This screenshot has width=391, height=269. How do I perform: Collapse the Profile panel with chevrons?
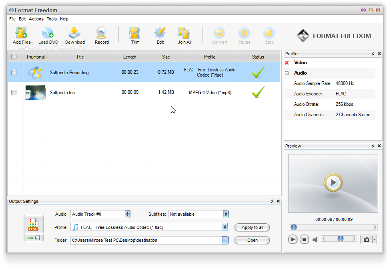[373, 54]
